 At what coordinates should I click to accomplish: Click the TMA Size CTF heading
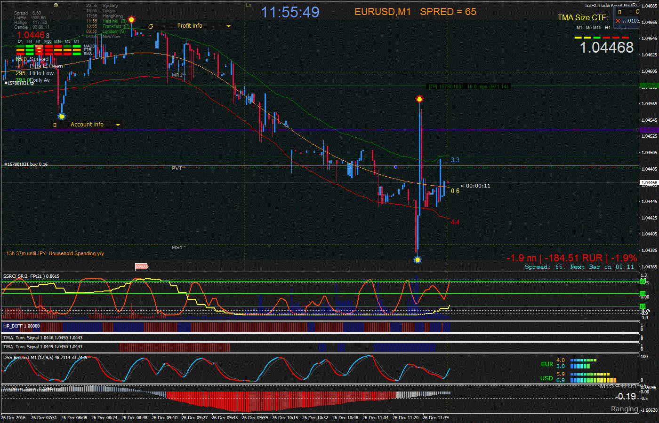pyautogui.click(x=583, y=17)
